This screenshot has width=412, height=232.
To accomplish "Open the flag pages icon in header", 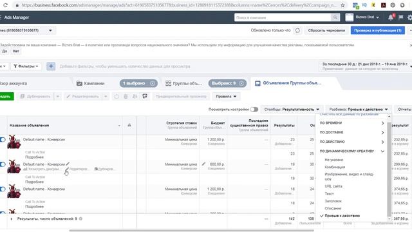I will pyautogui.click(x=400, y=17).
